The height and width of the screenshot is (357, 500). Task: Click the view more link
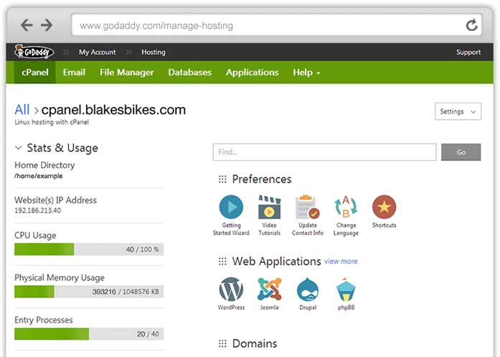click(341, 261)
